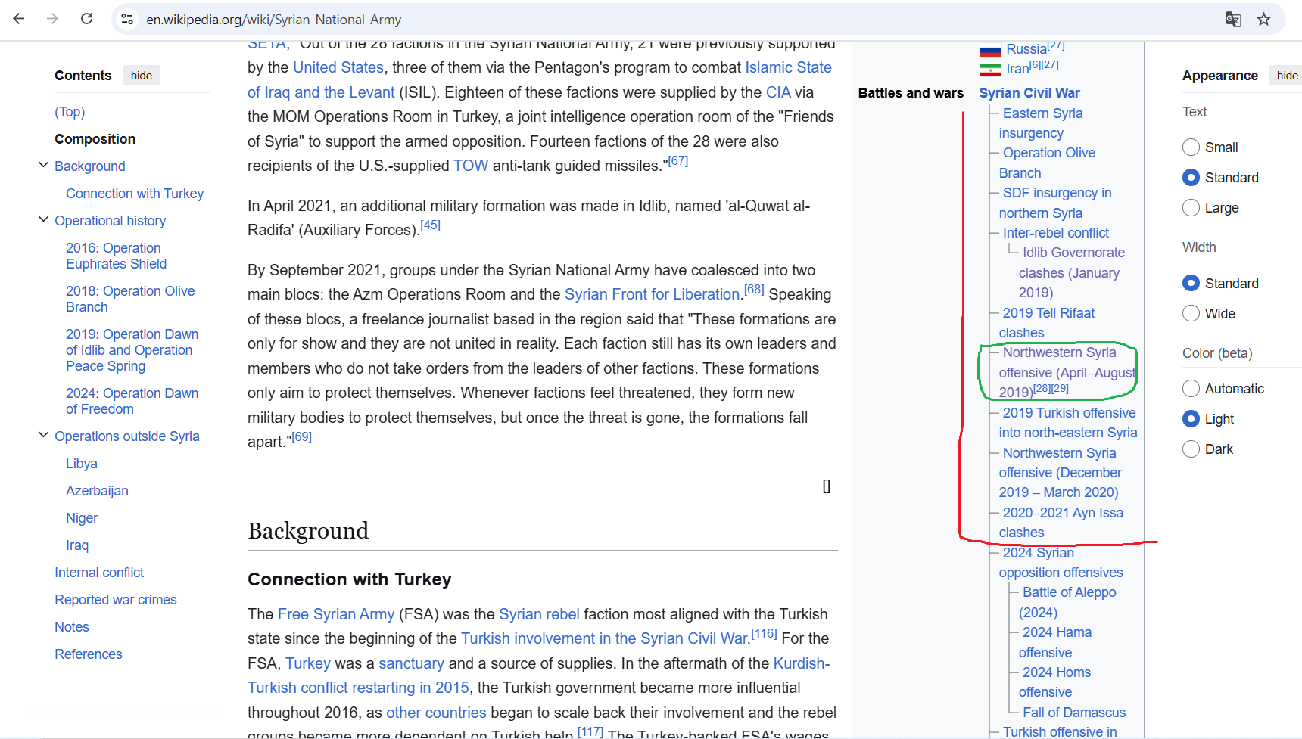Viewport: 1302px width, 739px height.
Task: Open the Syrian rebel link
Action: tap(539, 614)
